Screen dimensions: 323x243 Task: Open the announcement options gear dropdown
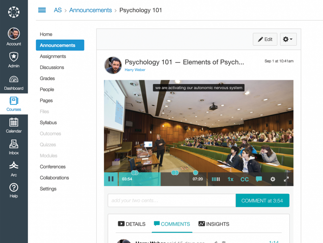coord(288,39)
